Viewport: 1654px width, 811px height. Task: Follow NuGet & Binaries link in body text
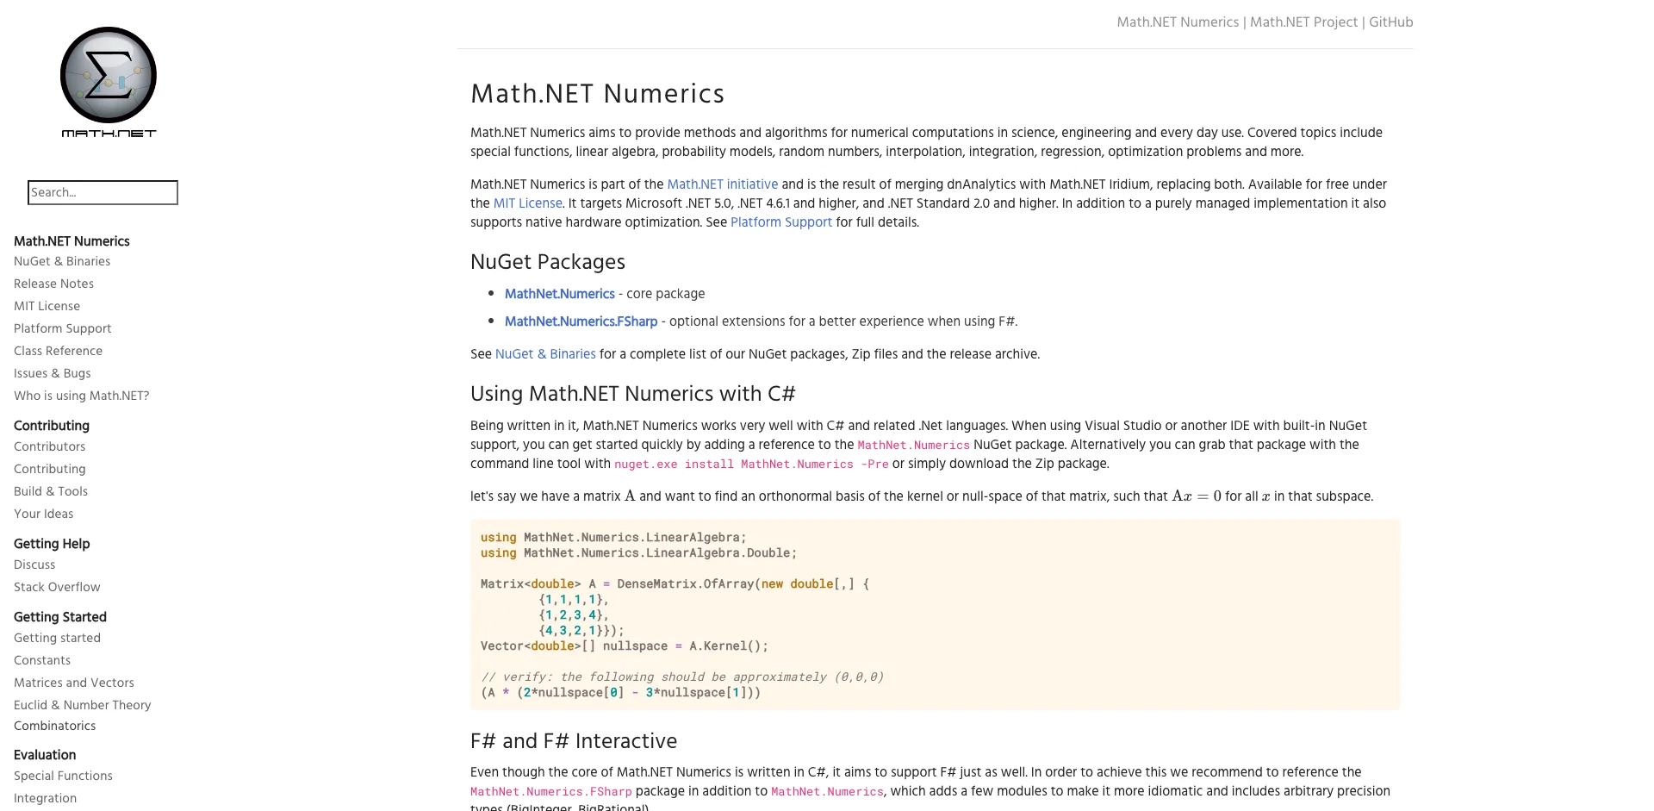pyautogui.click(x=545, y=354)
